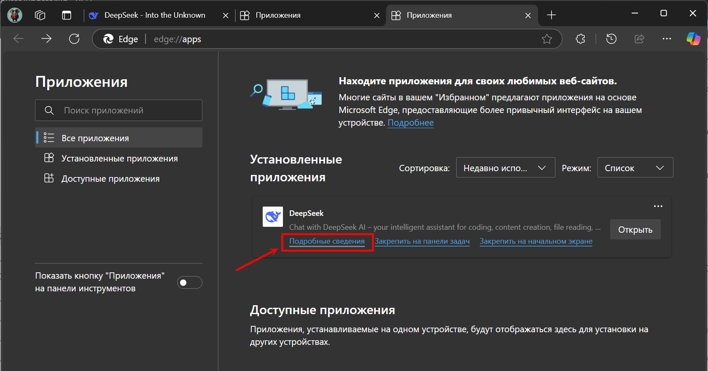Open Подробные сведения link
Screen dimensions: 708x371
[x=327, y=241]
